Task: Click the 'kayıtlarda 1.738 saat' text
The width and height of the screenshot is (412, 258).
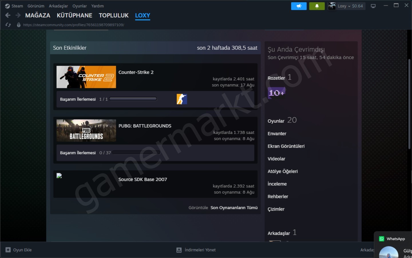Action: (234, 133)
